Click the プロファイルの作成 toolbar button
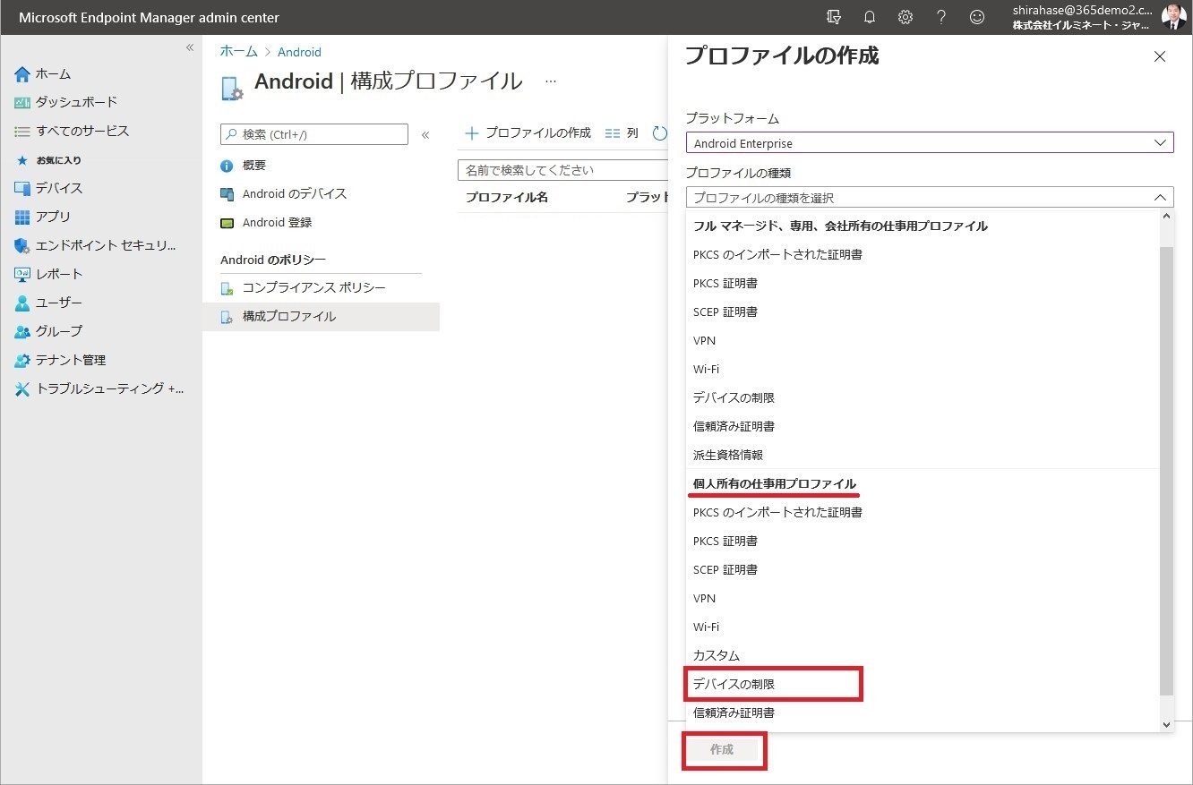 (x=528, y=133)
